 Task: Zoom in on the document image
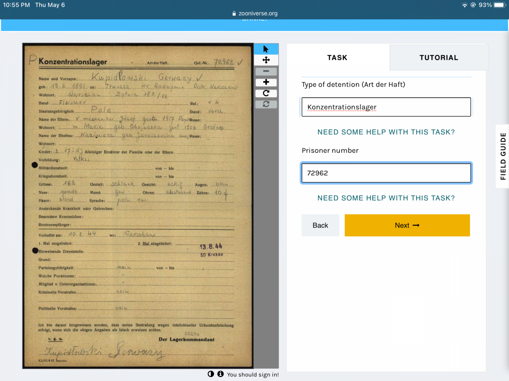tap(266, 82)
